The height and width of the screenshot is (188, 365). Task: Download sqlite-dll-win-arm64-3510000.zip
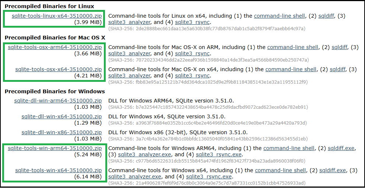pos(58,101)
